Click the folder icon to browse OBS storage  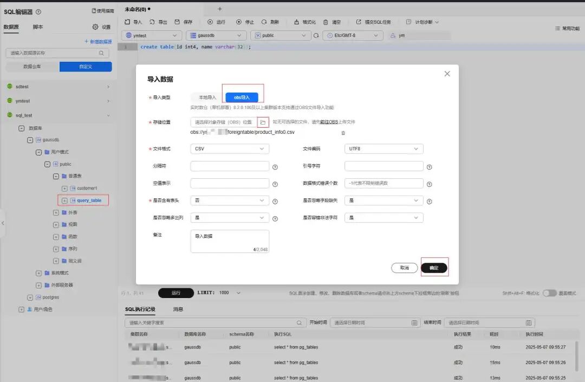click(x=263, y=122)
